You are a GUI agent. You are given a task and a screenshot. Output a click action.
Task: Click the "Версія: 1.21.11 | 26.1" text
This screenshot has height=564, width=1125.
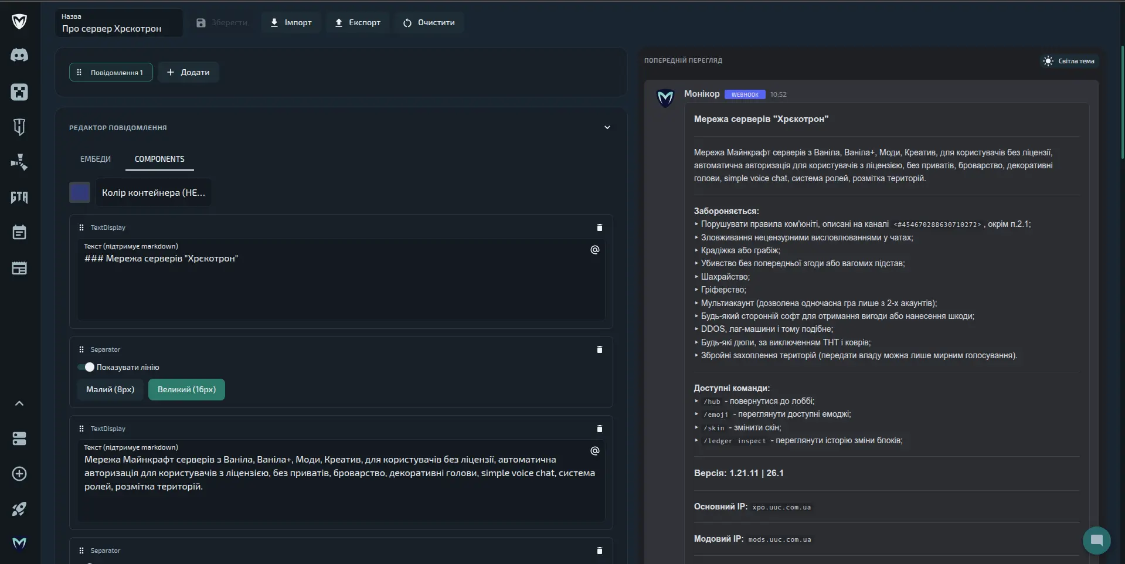point(739,473)
